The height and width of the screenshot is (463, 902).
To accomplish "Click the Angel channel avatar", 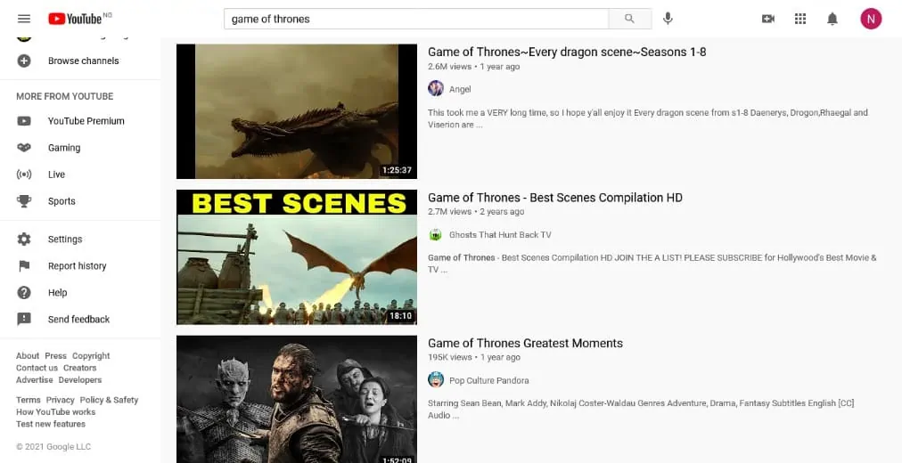I will pos(436,88).
